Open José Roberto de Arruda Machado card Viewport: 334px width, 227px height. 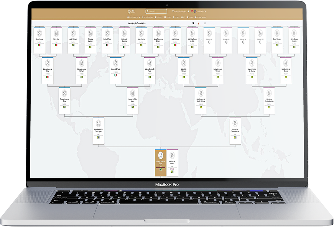click(201, 100)
